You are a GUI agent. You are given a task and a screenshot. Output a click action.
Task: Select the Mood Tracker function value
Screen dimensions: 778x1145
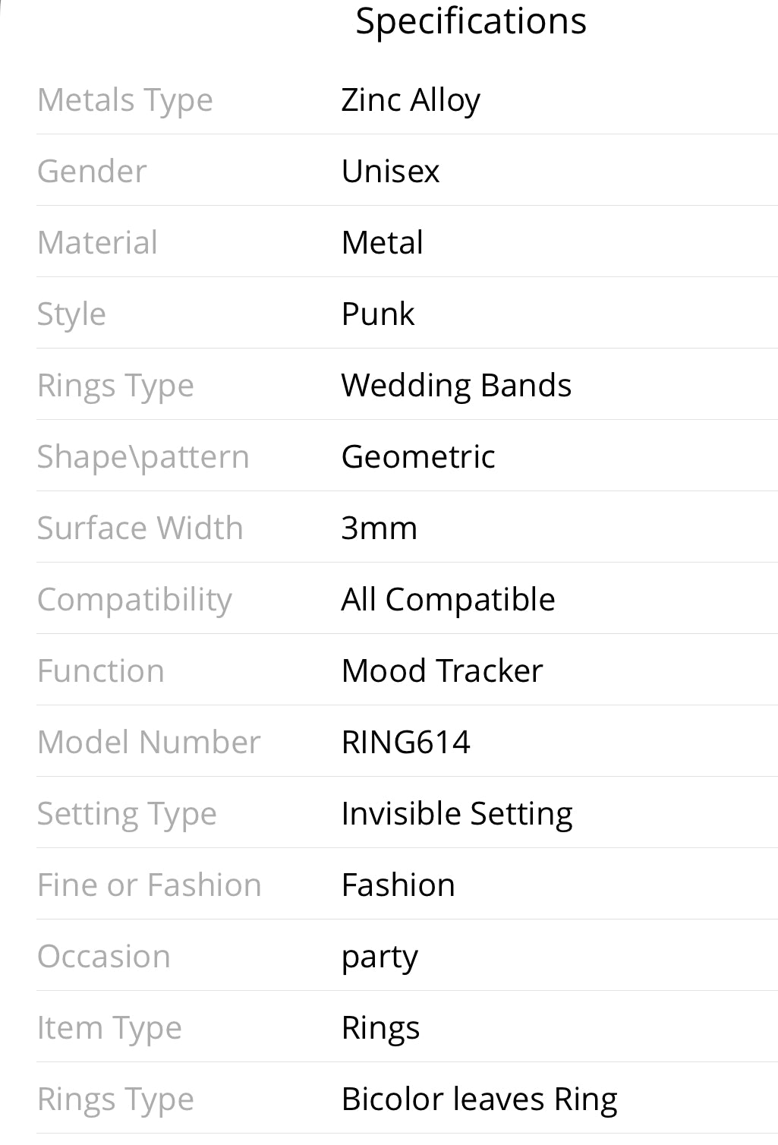443,671
